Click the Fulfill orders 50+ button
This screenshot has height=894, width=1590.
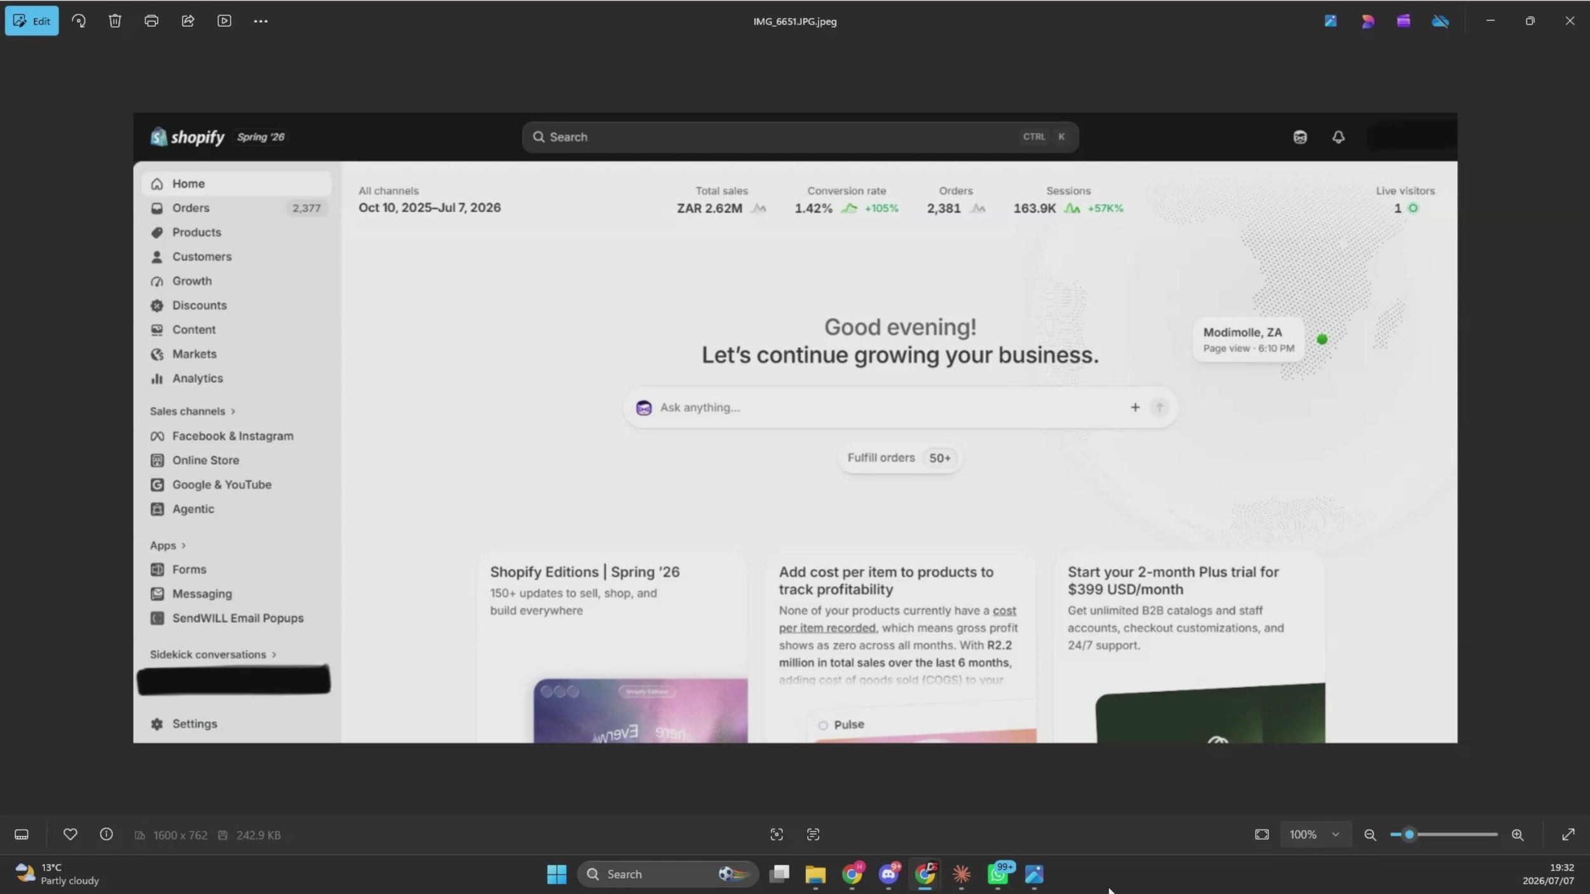tap(900, 458)
